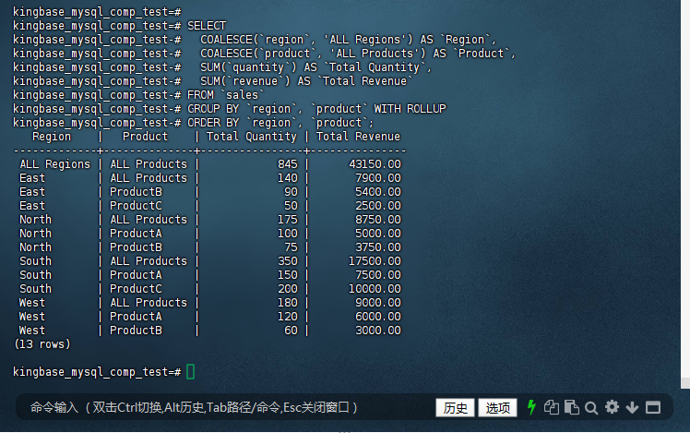Click the 'Total Quantity' column header

click(252, 137)
